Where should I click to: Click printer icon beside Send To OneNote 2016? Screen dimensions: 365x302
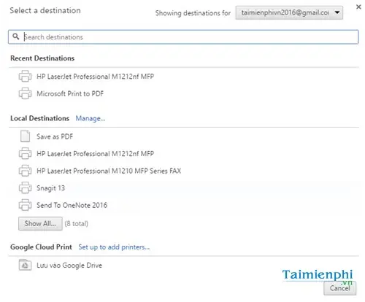point(25,205)
